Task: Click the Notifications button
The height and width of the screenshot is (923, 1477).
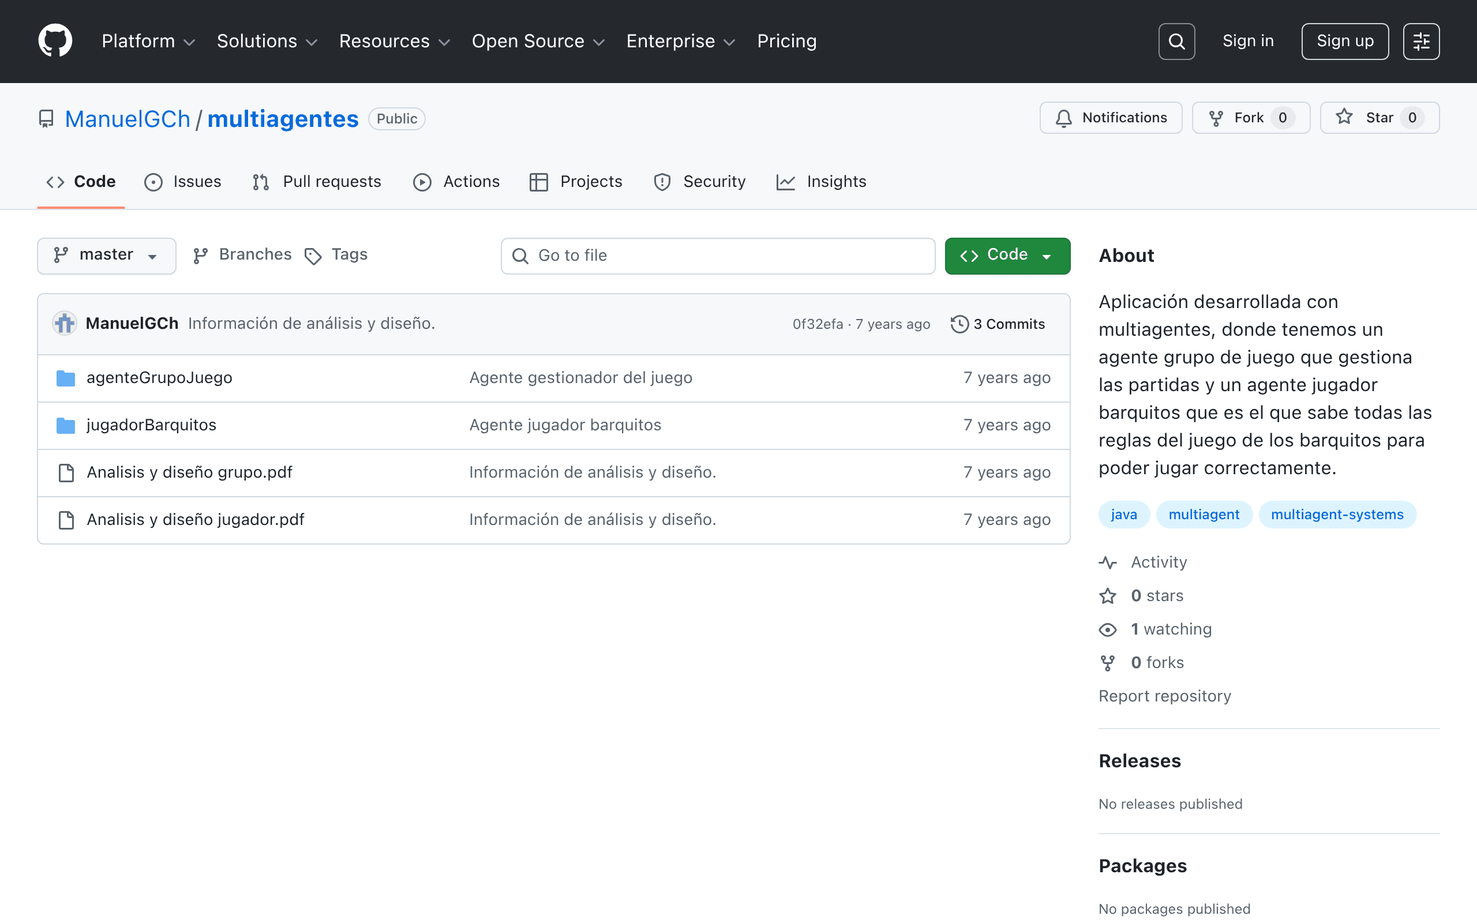Action: [1111, 118]
